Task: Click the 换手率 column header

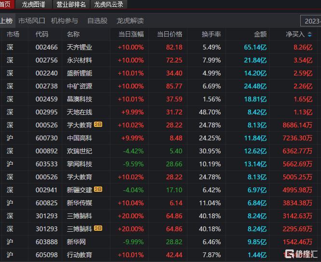Action: (x=211, y=34)
